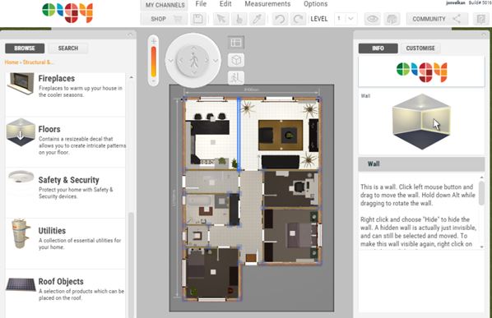The image size is (492, 318).
Task: Open the MY CHANNELS tab
Action: click(x=165, y=5)
